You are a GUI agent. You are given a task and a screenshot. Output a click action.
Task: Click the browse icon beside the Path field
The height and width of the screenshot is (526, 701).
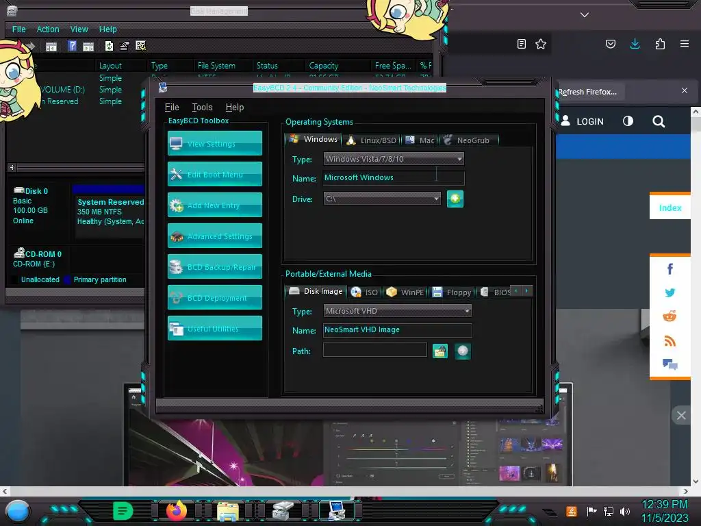pos(440,351)
